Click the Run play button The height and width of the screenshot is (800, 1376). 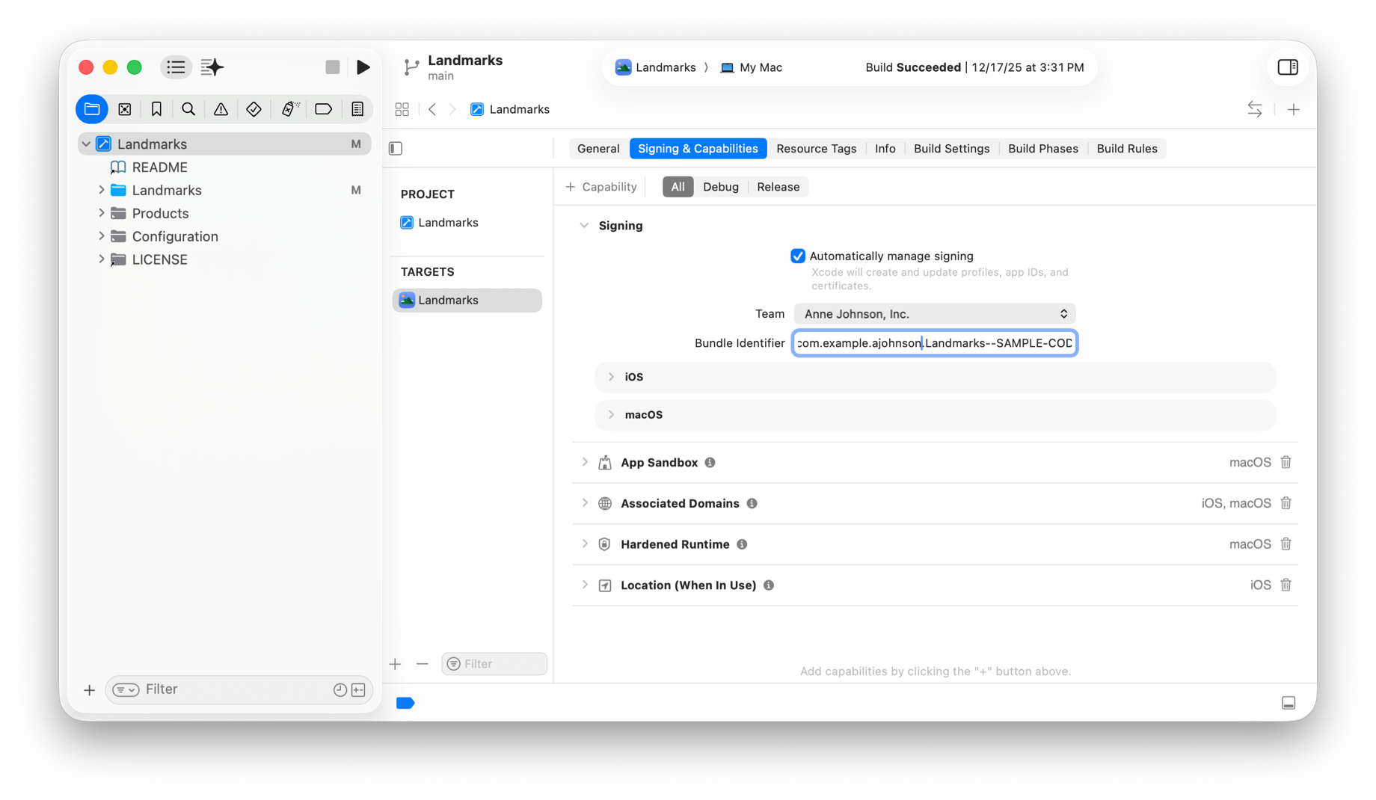[363, 67]
